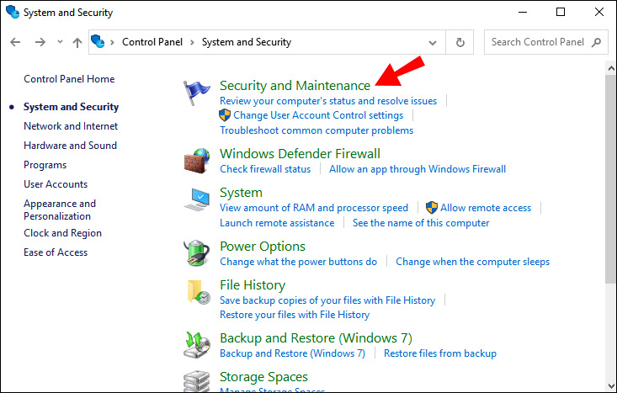Click the vertical scrollbar down arrow

[x=610, y=386]
